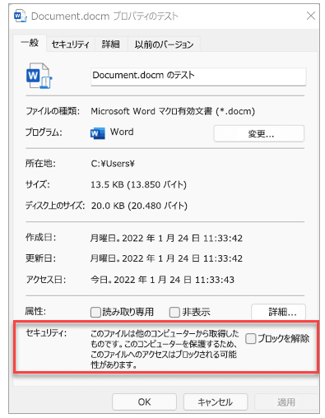The width and height of the screenshot is (325, 418).
Task: Click the 'サイズ:' label
Action: pos(37,184)
